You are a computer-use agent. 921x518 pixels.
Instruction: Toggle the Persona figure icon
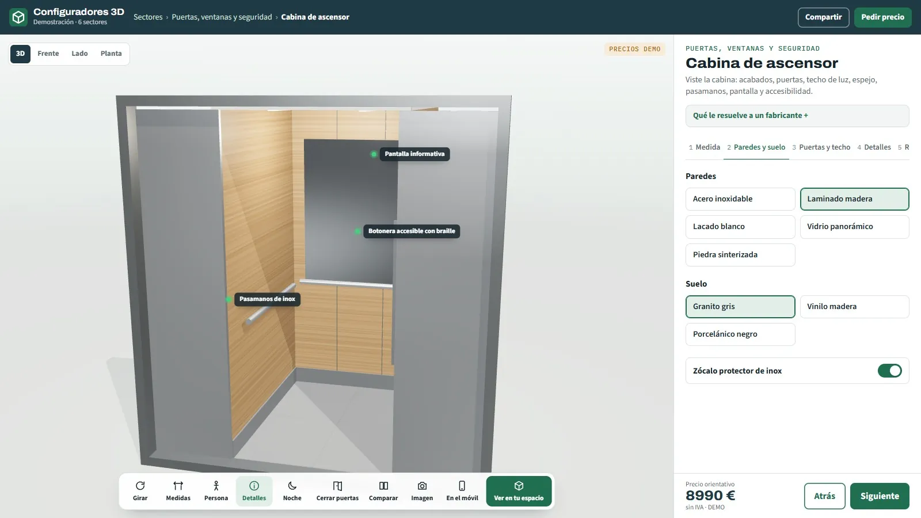pos(216,486)
